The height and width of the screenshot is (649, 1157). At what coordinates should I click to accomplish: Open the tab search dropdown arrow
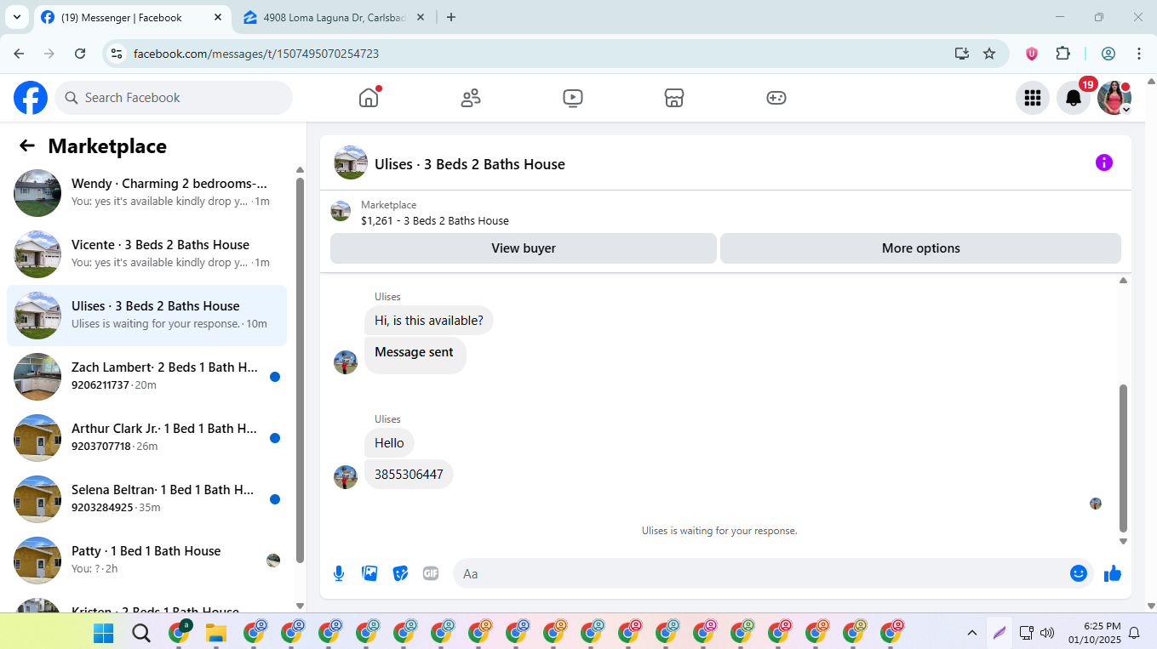coord(16,17)
